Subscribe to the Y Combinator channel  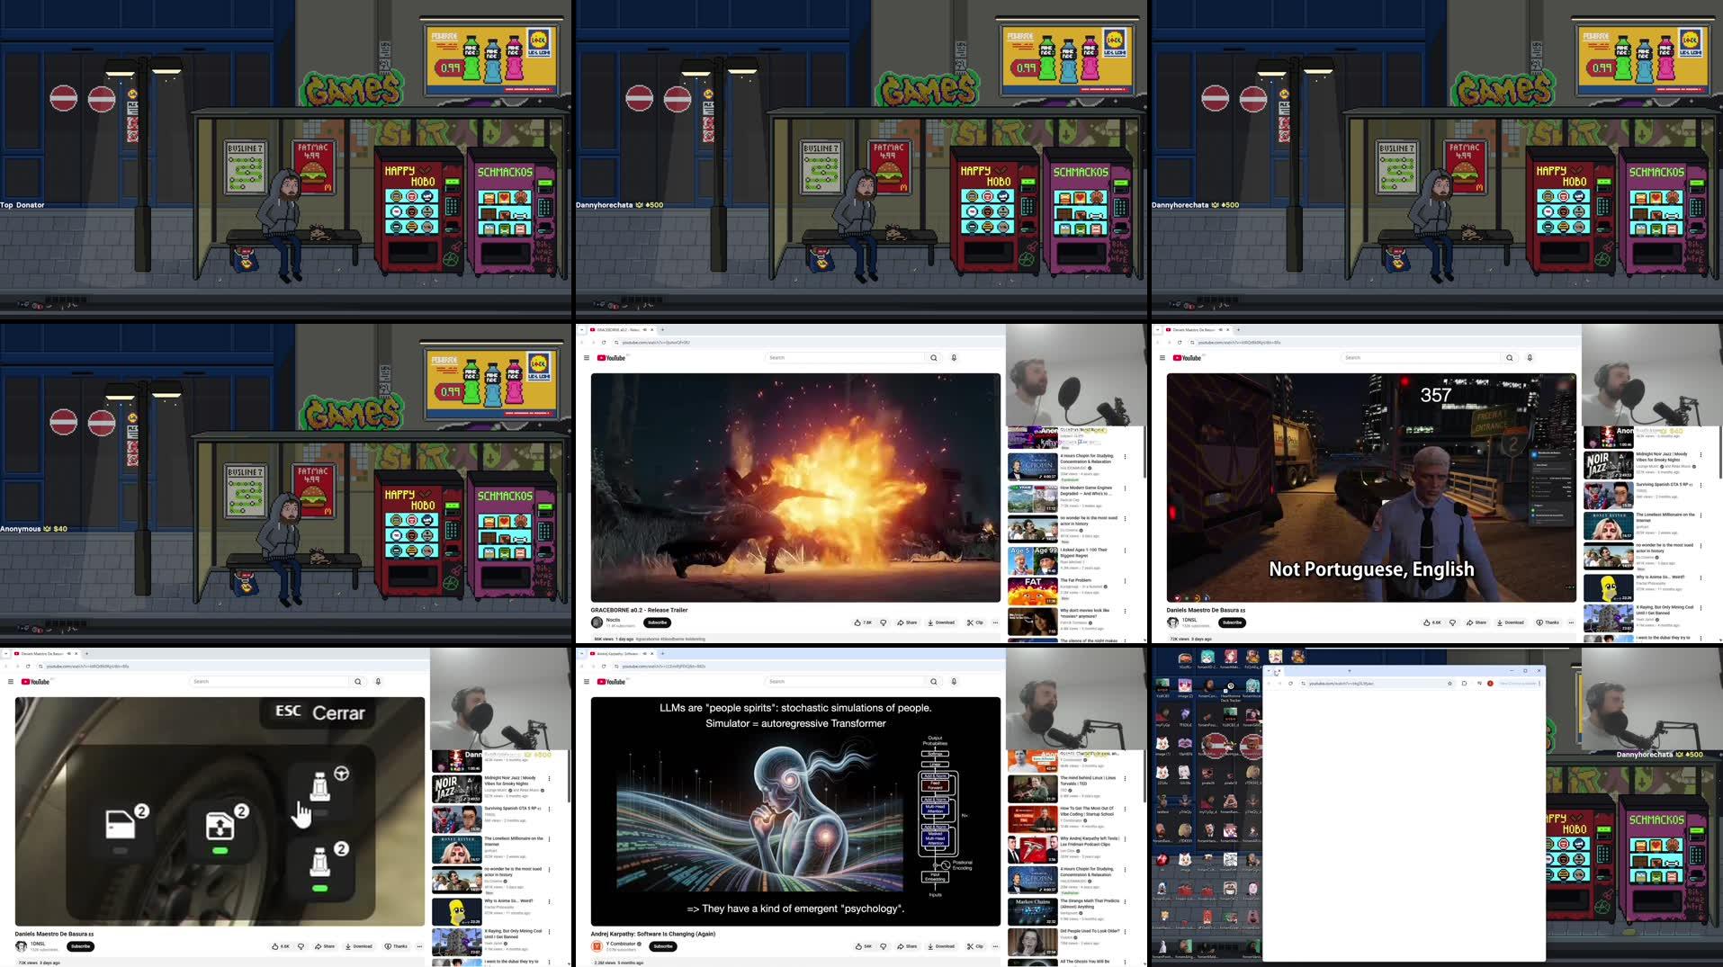[x=663, y=947]
